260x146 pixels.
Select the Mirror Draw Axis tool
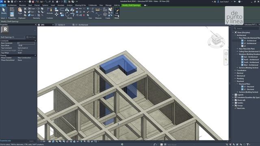coord(72,10)
